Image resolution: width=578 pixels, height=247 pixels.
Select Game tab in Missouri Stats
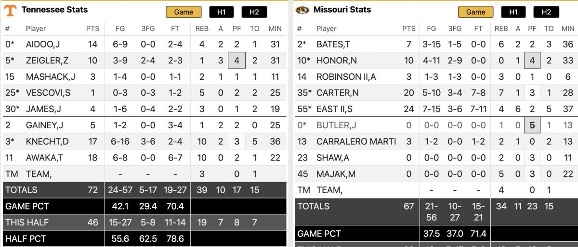tap(475, 12)
